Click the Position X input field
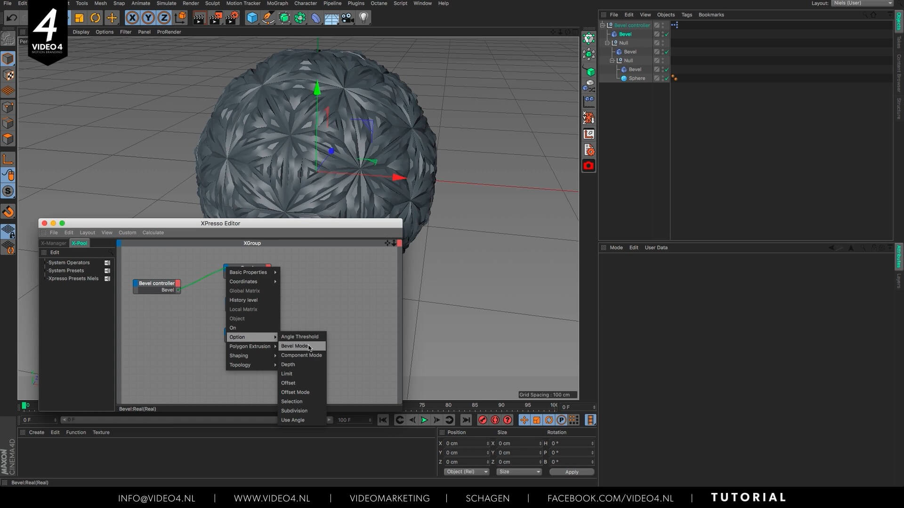Image resolution: width=904 pixels, height=508 pixels. pos(465,444)
